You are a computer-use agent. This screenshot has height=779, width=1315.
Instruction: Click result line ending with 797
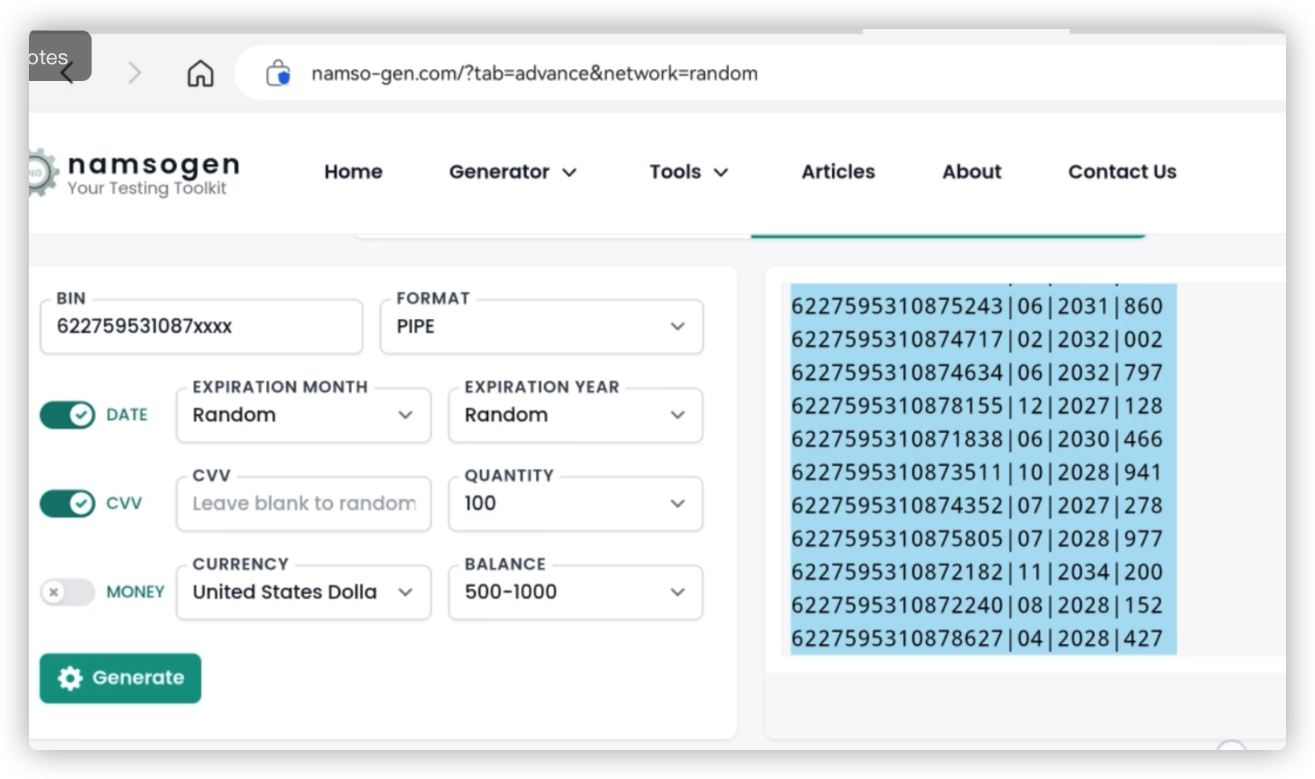[977, 373]
